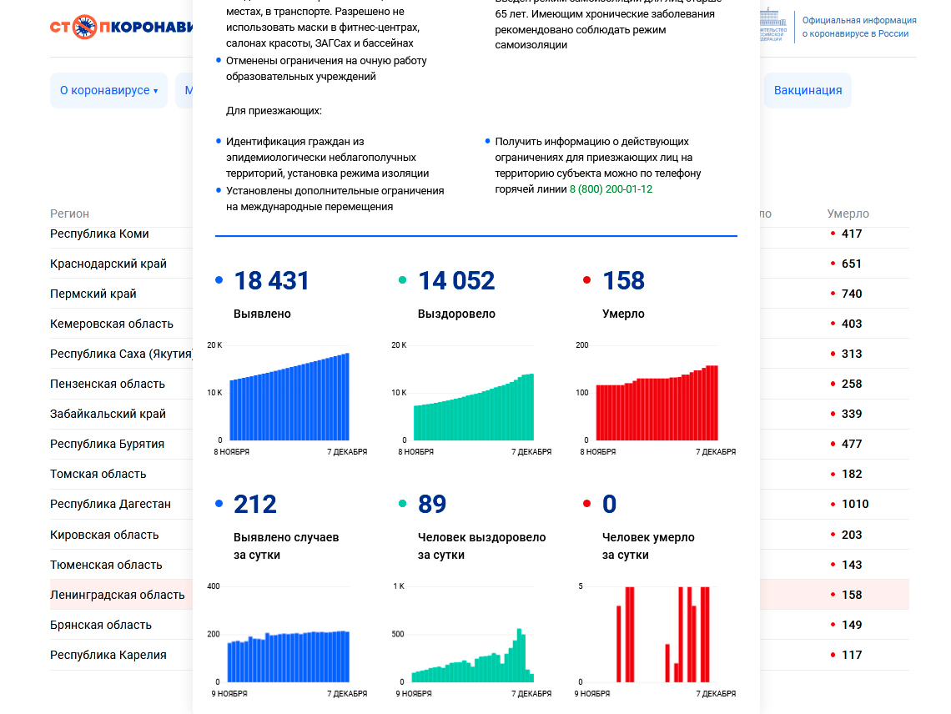Click the Russian government emblem icon
Viewport: 951px width, 714px height.
(x=772, y=25)
